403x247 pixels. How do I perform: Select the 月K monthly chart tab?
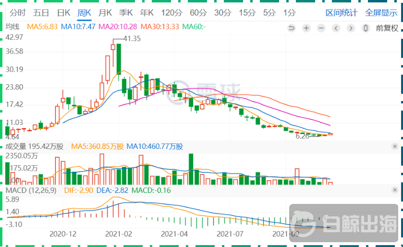click(x=105, y=13)
